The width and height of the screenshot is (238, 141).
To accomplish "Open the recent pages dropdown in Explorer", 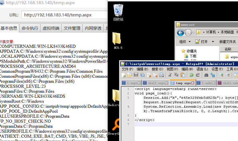I will [193, 32].
